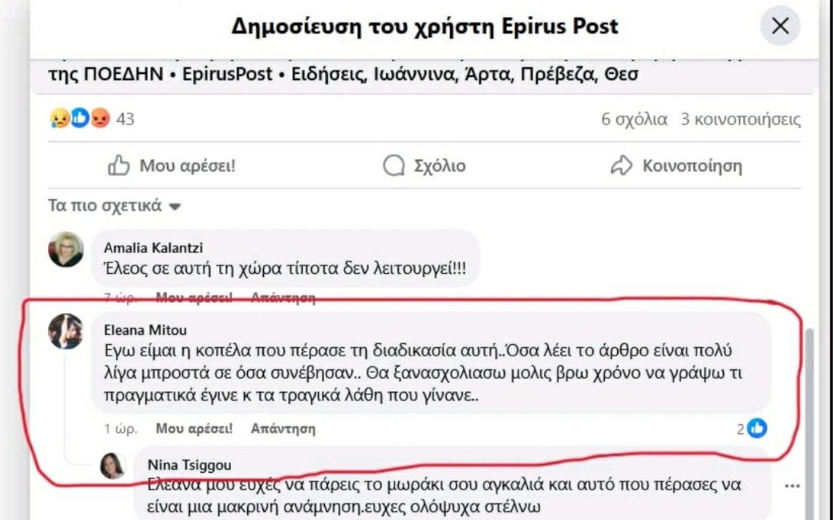Reply to Eleana Mitou's comment via Απάντηση
Viewport: 833px width, 520px height.
(x=283, y=429)
